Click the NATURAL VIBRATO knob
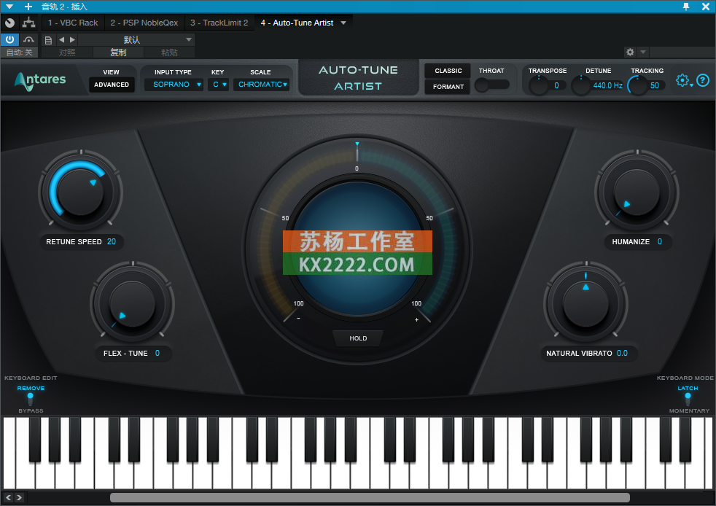Image resolution: width=716 pixels, height=506 pixels. click(x=586, y=304)
